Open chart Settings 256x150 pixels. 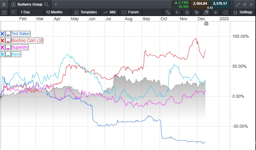[x=243, y=12]
